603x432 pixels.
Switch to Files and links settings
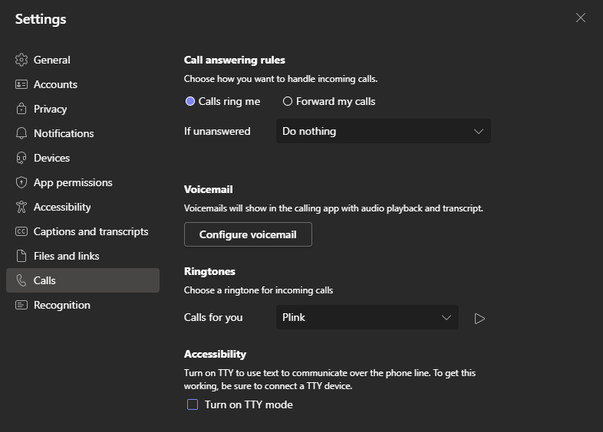[83, 256]
